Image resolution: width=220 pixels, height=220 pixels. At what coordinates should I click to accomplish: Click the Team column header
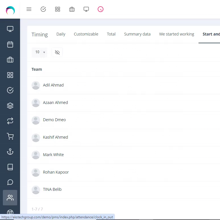coord(37,69)
